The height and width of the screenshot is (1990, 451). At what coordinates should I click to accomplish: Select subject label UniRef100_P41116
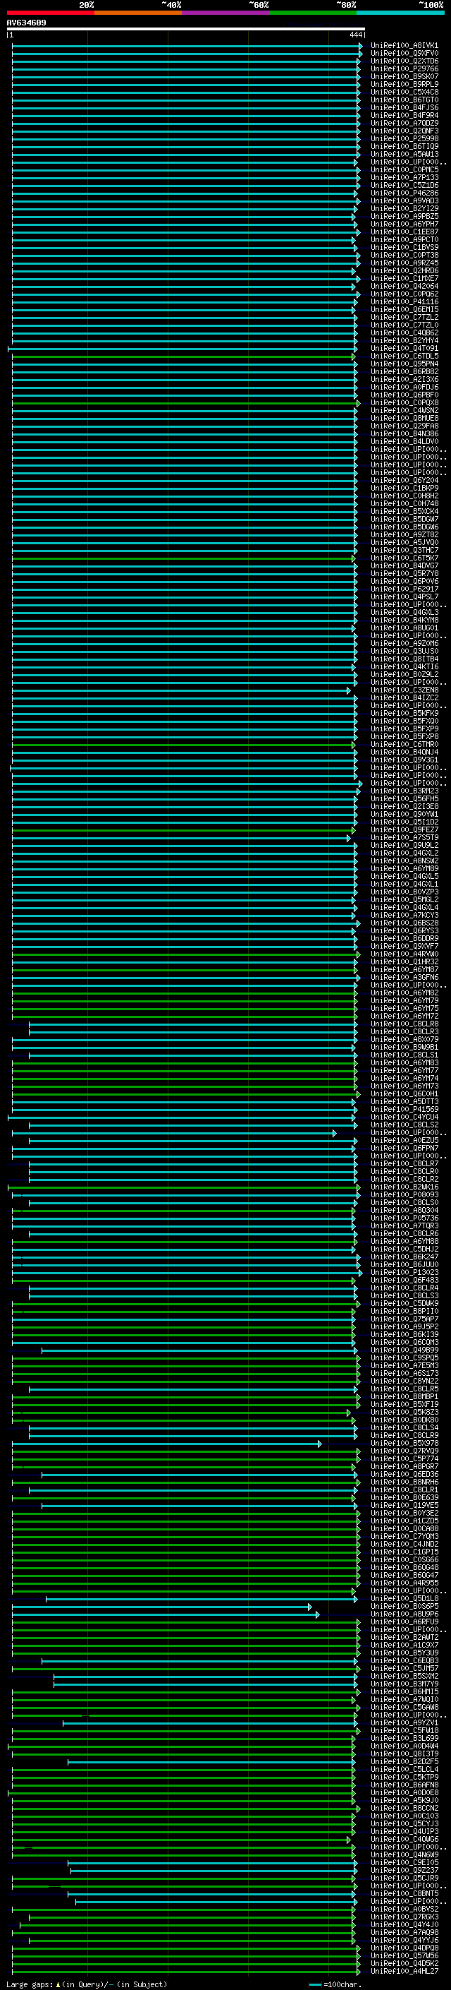pos(404,301)
